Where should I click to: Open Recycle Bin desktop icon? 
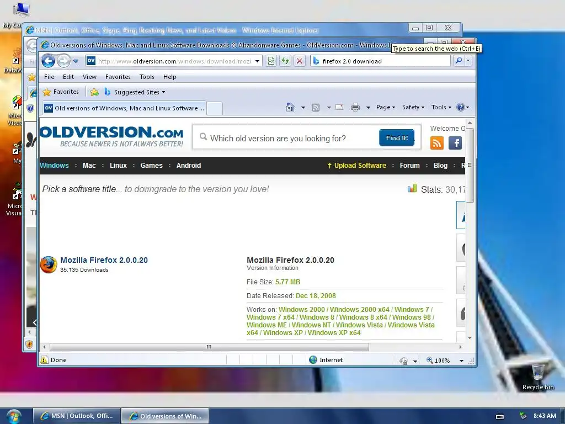pyautogui.click(x=538, y=377)
